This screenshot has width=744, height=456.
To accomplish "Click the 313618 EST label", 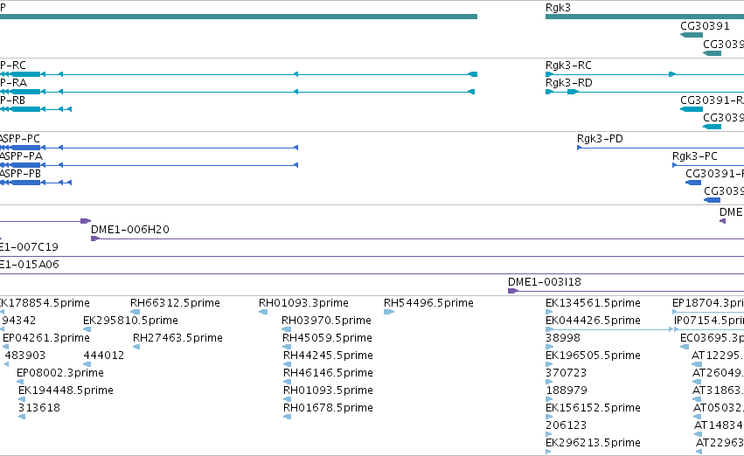I will [39, 408].
